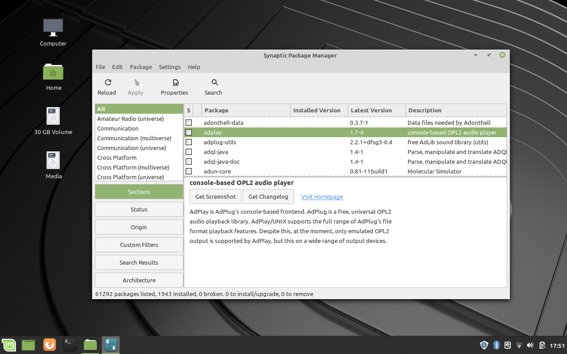This screenshot has height=354, width=567.
Task: Open the Package menu
Action: tap(140, 67)
